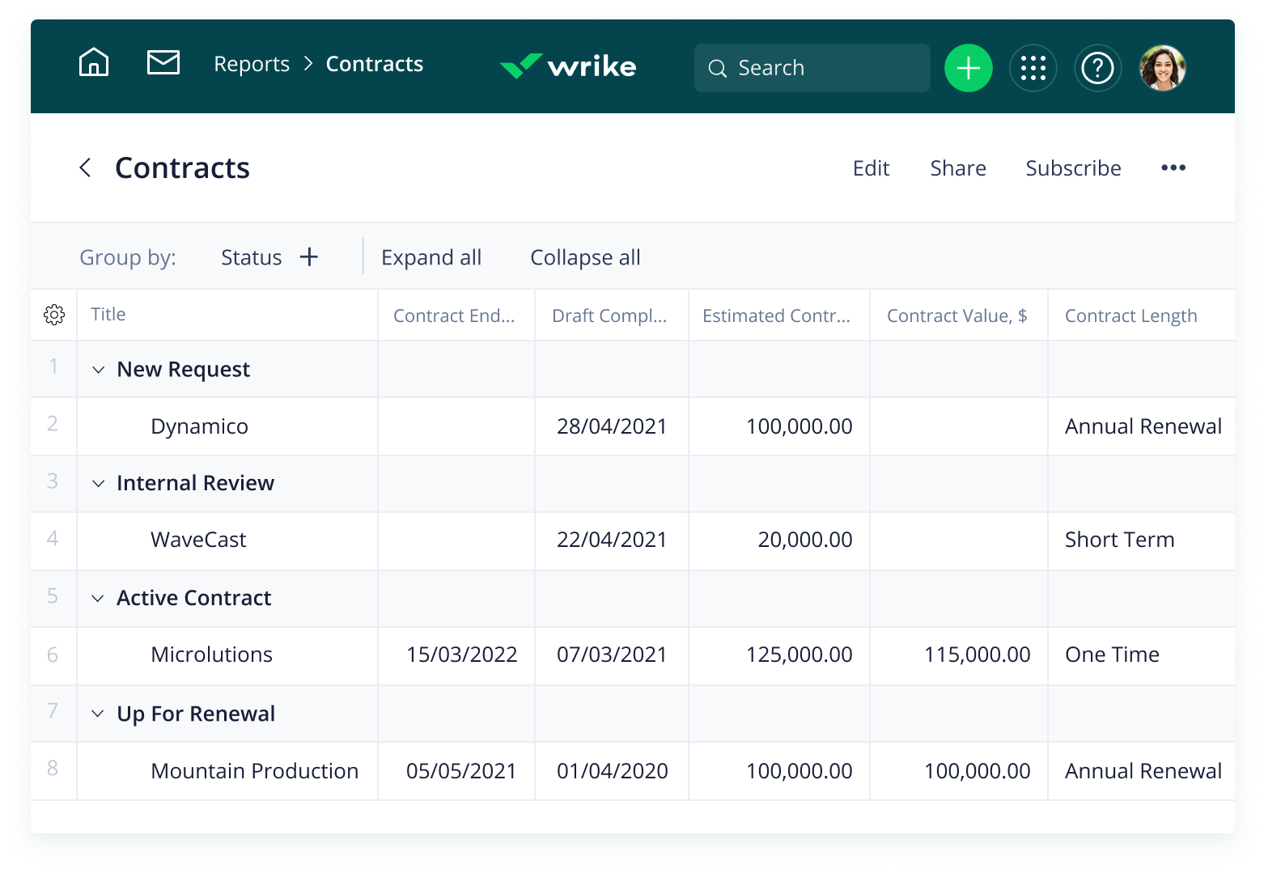Viewport: 1264px width, 873px height.
Task: Collapse the Up For Renewal group
Action: [x=98, y=714]
